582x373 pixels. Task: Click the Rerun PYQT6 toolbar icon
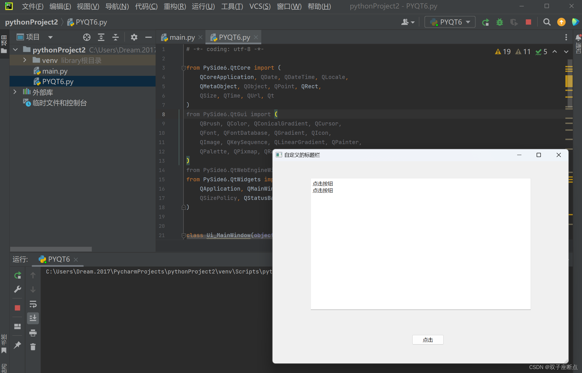click(485, 22)
